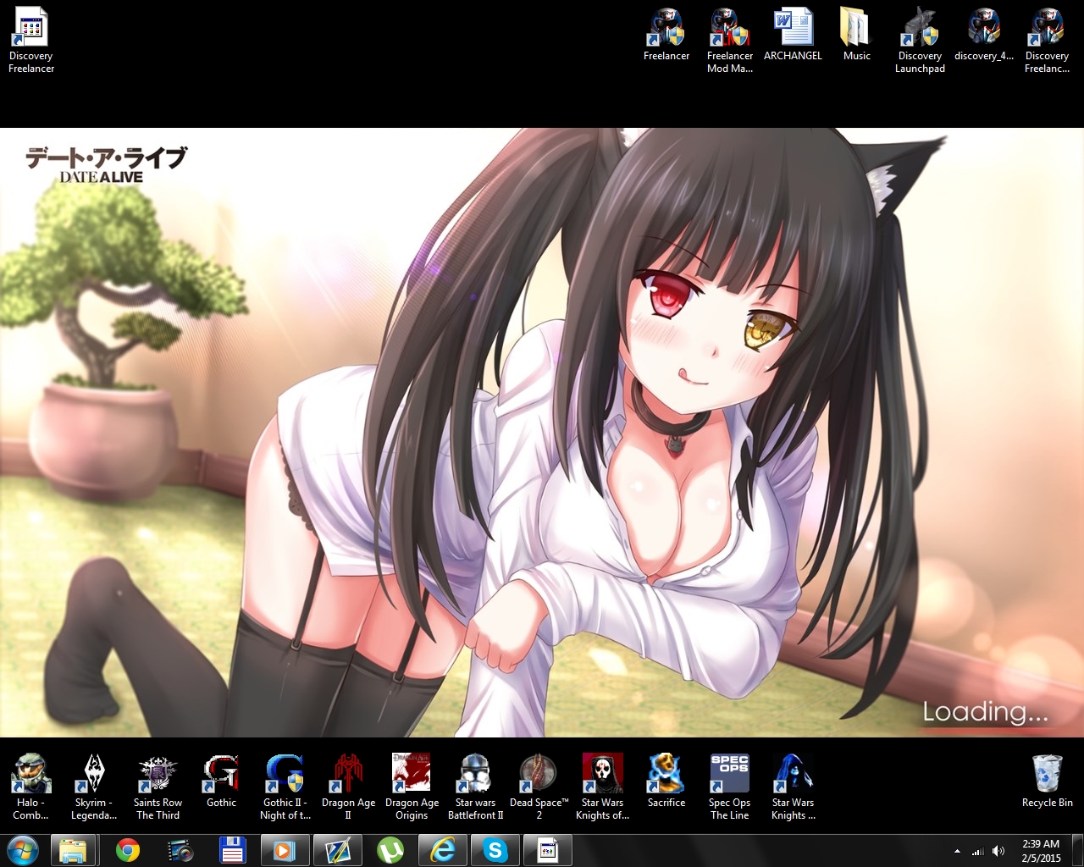Open Saints Row The Third shortcut
The height and width of the screenshot is (867, 1084).
[x=158, y=787]
